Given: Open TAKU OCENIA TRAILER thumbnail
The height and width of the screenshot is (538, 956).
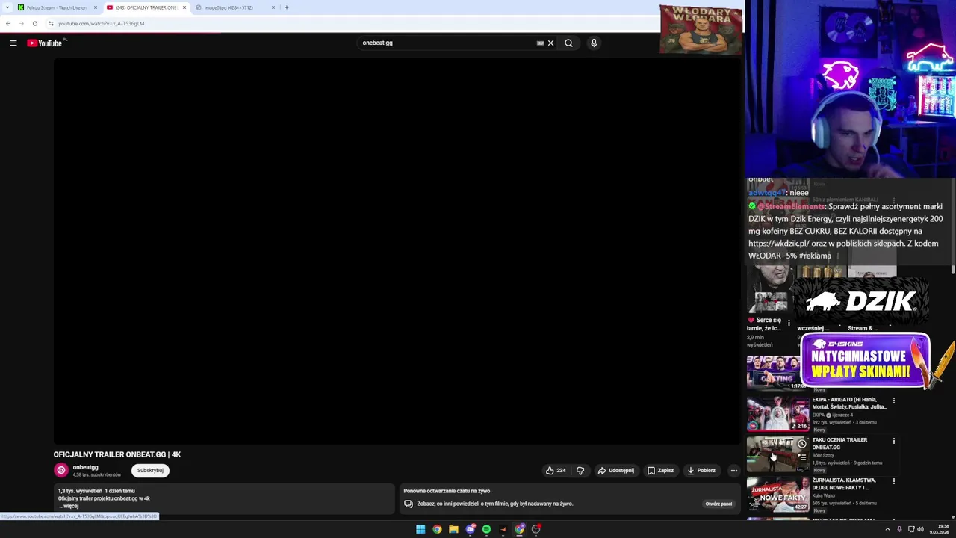Looking at the screenshot, I should (777, 454).
